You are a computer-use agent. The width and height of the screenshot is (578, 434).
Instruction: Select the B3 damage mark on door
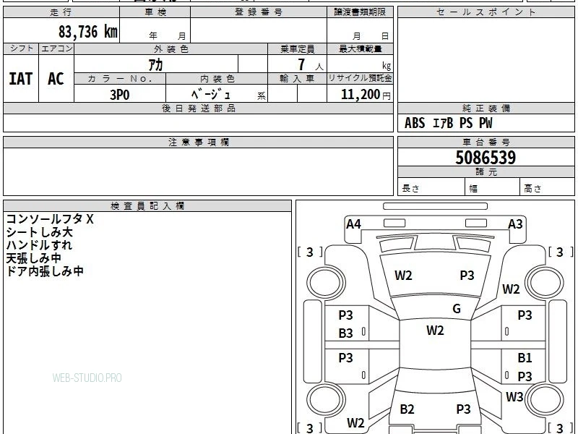346,333
